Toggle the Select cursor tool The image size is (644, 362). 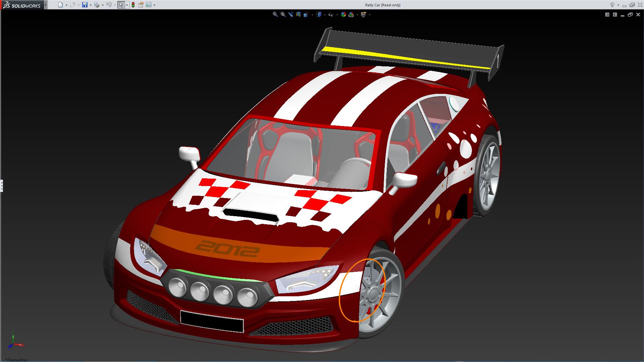point(121,5)
